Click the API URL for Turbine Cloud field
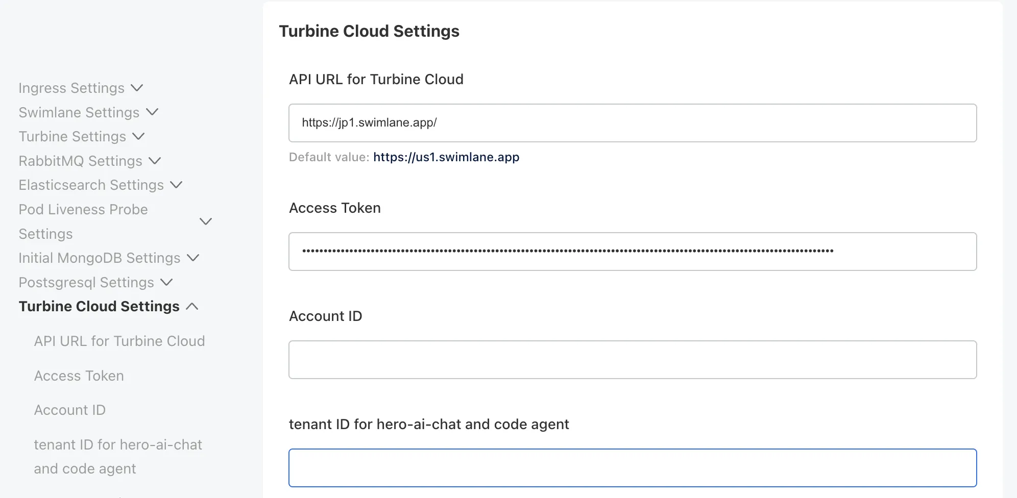This screenshot has width=1017, height=498. 633,123
